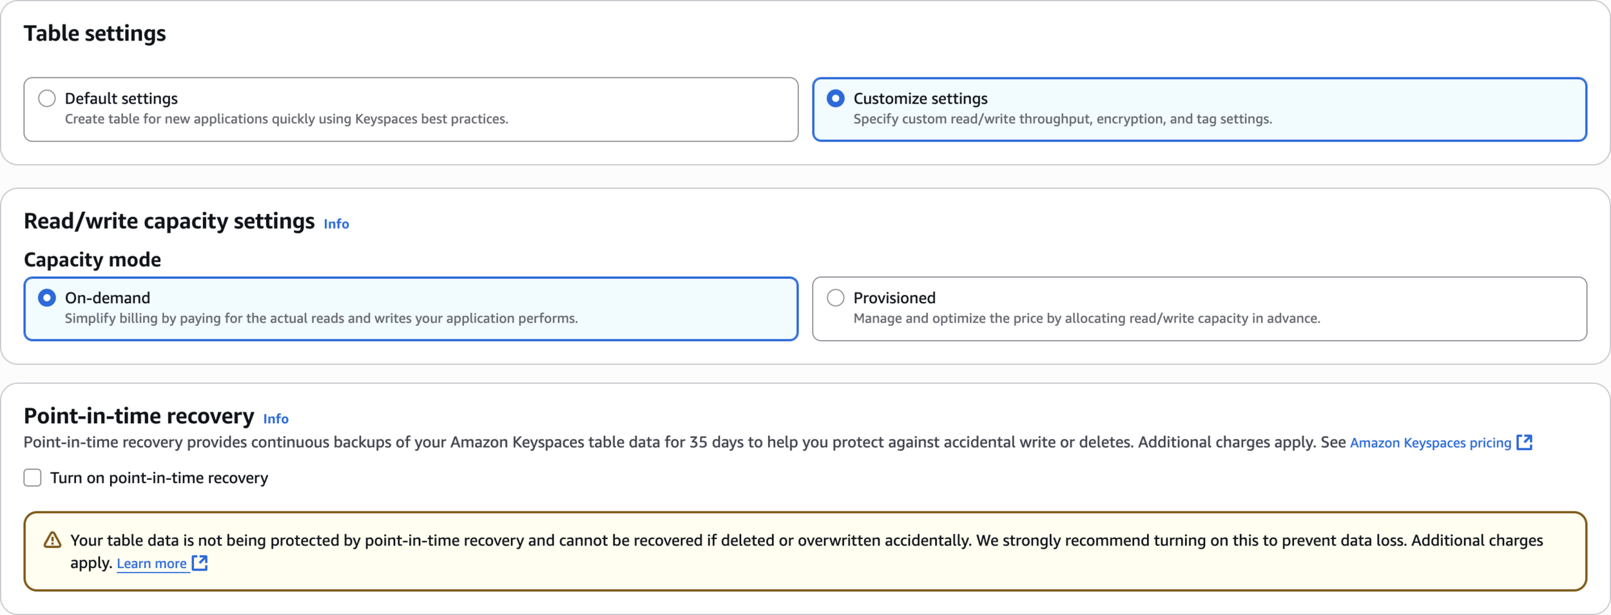Screen dimensions: 1611x615
Task: Click the Table settings heading
Action: tap(95, 33)
